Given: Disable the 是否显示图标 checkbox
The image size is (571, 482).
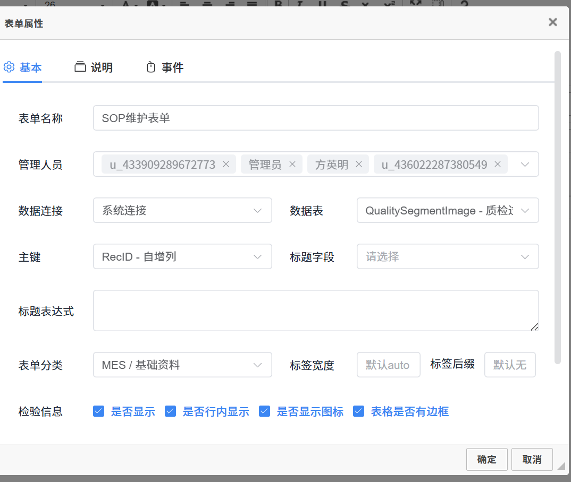Looking at the screenshot, I should click(x=264, y=411).
